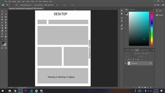Select the Rectangle shape tool
Viewport: 165px width, 93px height.
pos(2,36)
